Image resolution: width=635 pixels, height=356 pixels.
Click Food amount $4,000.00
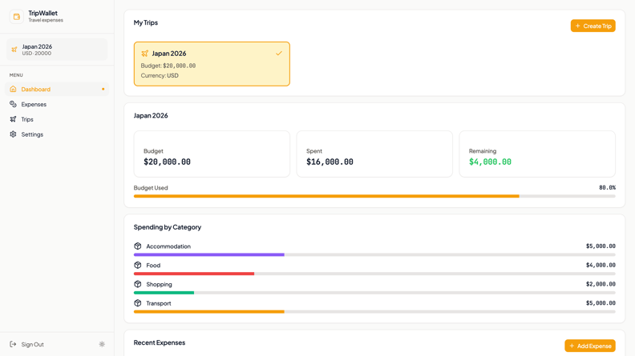[x=601, y=265]
